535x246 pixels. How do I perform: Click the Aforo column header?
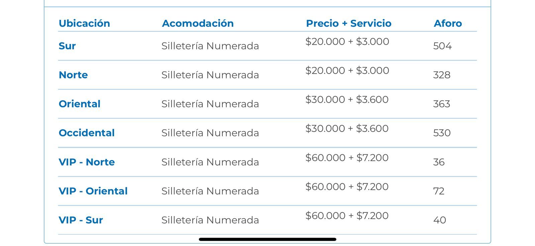tap(448, 23)
